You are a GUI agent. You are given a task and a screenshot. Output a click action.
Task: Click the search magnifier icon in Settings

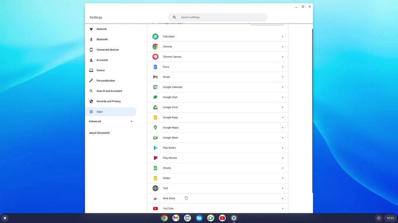pos(175,17)
